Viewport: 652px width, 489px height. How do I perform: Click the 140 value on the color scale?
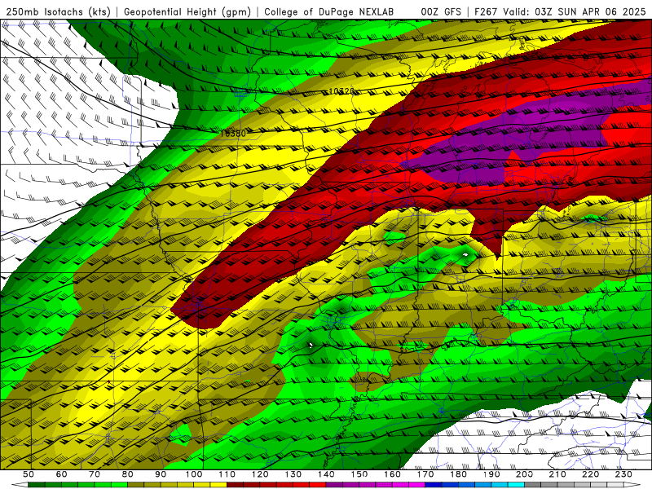(327, 474)
